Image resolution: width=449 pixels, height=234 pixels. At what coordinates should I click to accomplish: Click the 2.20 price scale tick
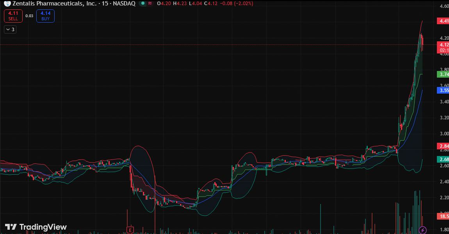[x=444, y=197]
